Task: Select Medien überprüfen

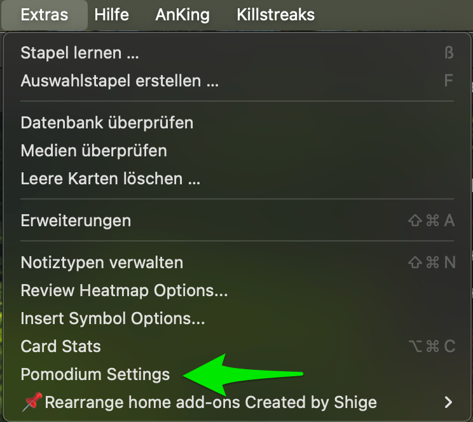Action: [94, 151]
